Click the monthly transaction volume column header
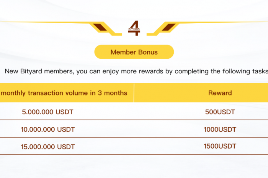268x178 pixels. (x=67, y=93)
